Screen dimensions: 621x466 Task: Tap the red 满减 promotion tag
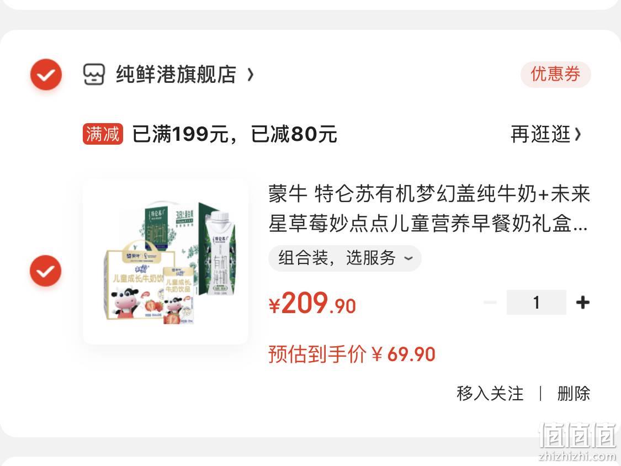click(103, 134)
